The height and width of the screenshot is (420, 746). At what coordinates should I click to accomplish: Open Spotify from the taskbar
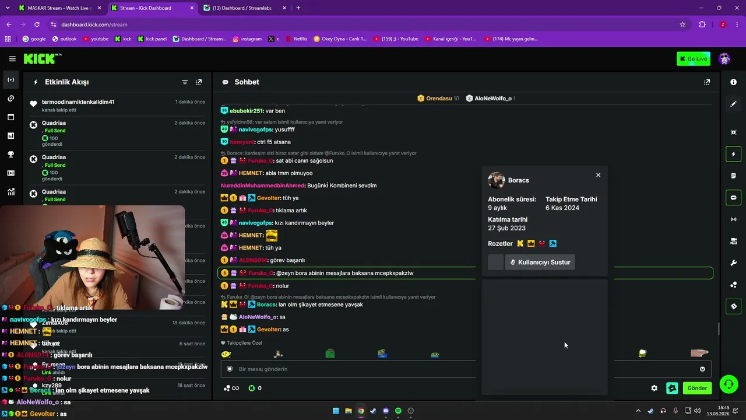398,411
